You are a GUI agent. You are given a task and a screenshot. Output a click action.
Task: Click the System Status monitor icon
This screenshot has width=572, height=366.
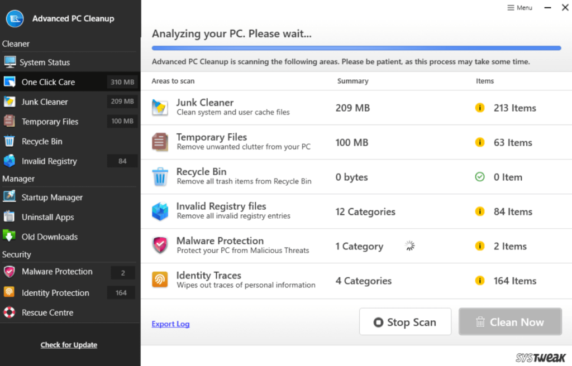[10, 62]
